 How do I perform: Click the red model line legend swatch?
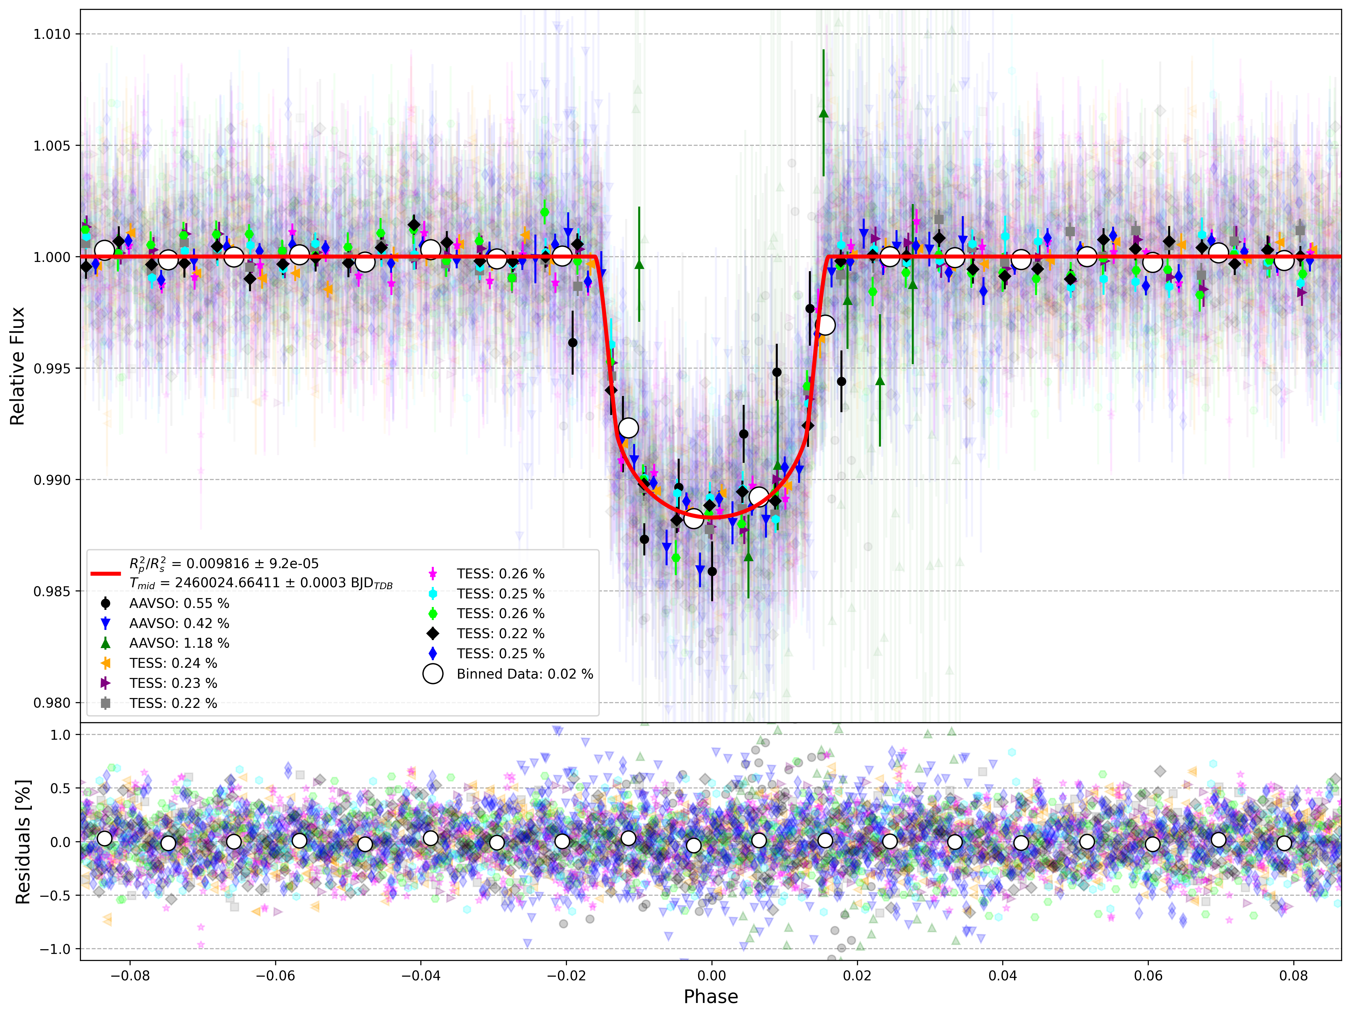coord(106,573)
